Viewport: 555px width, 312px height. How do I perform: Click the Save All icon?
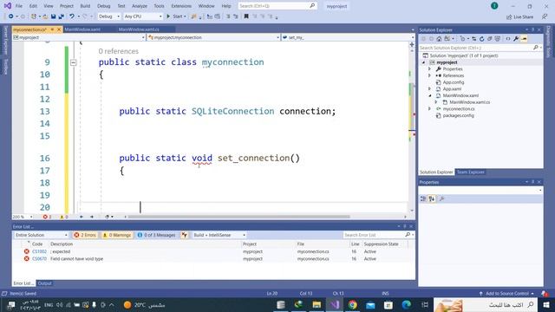pyautogui.click(x=62, y=16)
